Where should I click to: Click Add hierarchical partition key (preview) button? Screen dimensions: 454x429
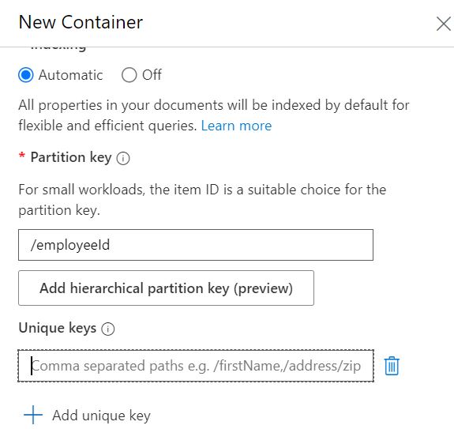[x=166, y=288]
